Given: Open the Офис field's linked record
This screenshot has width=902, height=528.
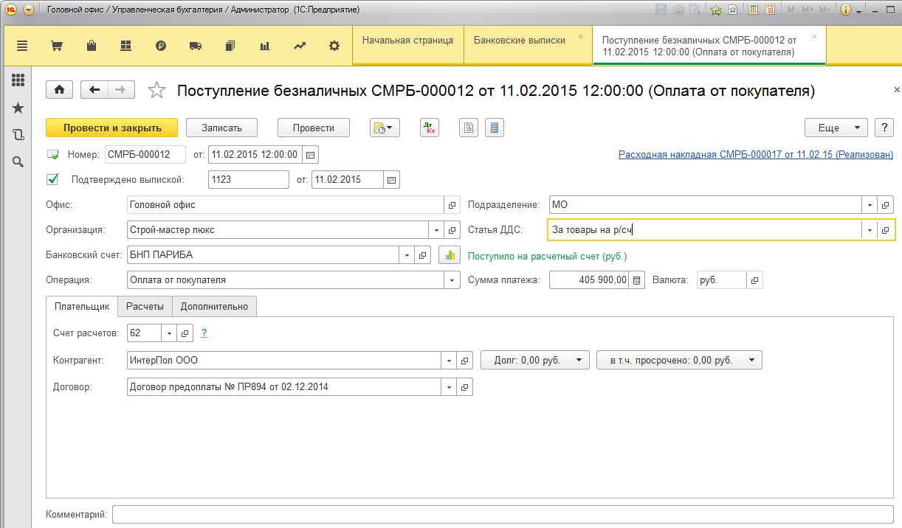Looking at the screenshot, I should click(452, 205).
